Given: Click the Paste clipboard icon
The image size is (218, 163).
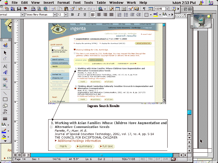Looking at the screenshot, I should (66, 9).
